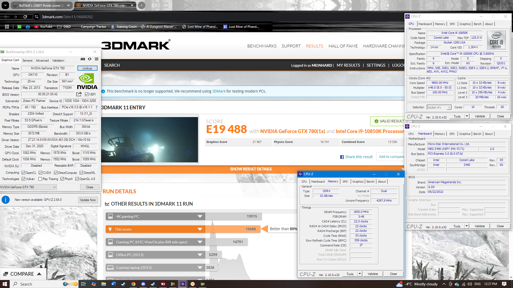Toggle the Vulkan checkbox
513x288 pixels.
tap(23, 179)
